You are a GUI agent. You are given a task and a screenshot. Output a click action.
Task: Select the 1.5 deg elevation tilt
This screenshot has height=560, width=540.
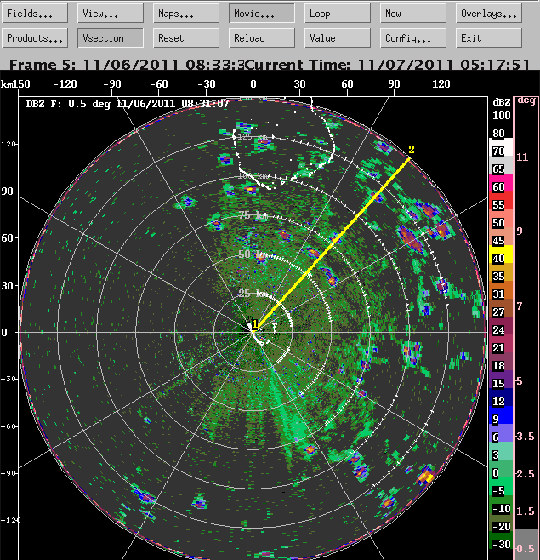[x=526, y=511]
